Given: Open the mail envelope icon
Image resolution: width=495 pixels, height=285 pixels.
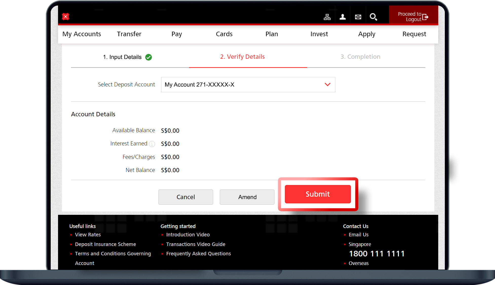Looking at the screenshot, I should 358,17.
